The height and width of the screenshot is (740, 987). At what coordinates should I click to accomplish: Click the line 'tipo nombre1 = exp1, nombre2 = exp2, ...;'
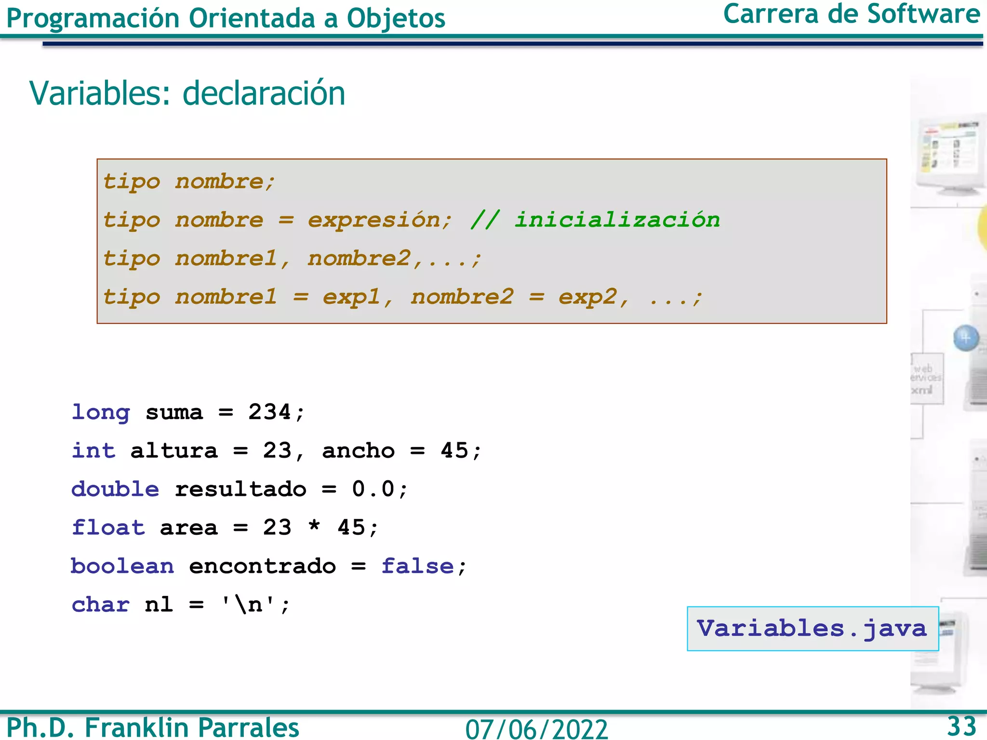coord(403,297)
